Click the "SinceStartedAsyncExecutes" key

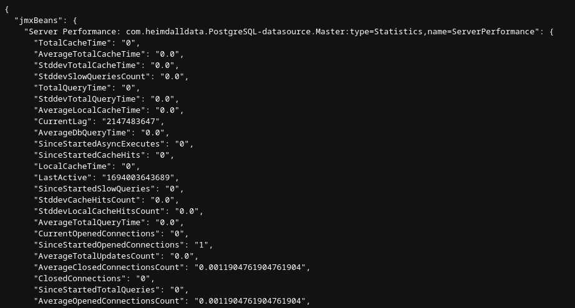click(x=99, y=143)
